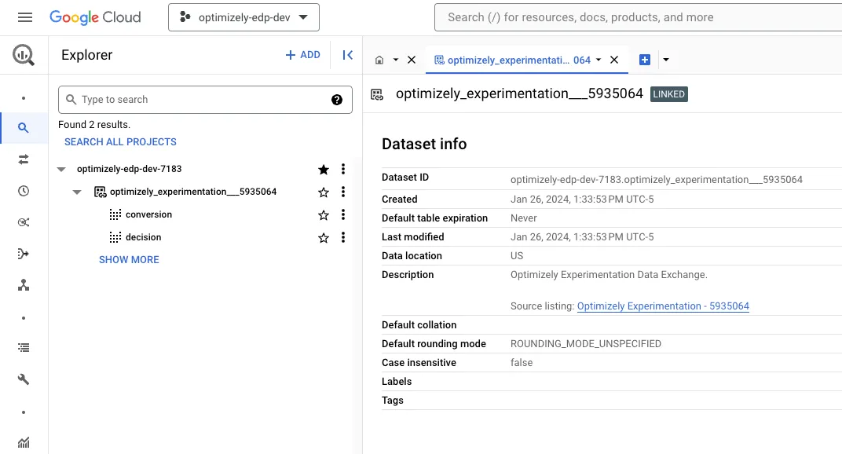Open actions menu for conversion table
Screen dimensions: 842x454
(343, 215)
